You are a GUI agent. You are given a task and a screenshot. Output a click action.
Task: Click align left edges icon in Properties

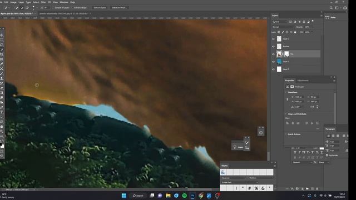coord(288,123)
